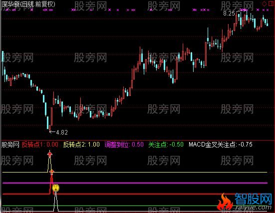Click the yellow 反转点2 peak spike
Screen dimensions: 275x213
pyautogui.click(x=50, y=161)
